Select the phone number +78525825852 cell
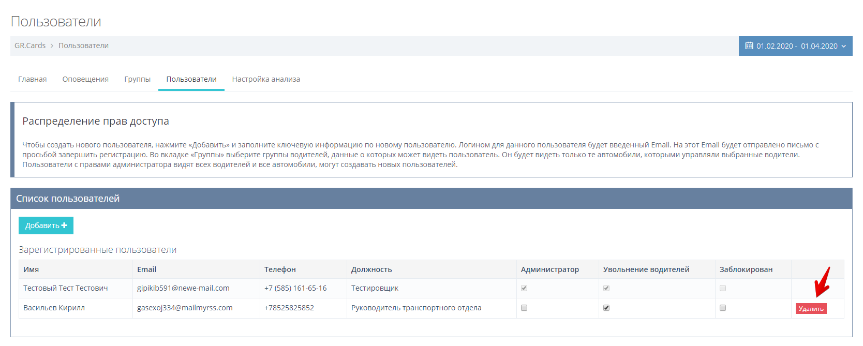This screenshot has width=863, height=346. pyautogui.click(x=289, y=308)
